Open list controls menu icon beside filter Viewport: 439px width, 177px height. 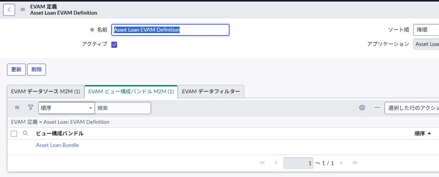tap(17, 108)
